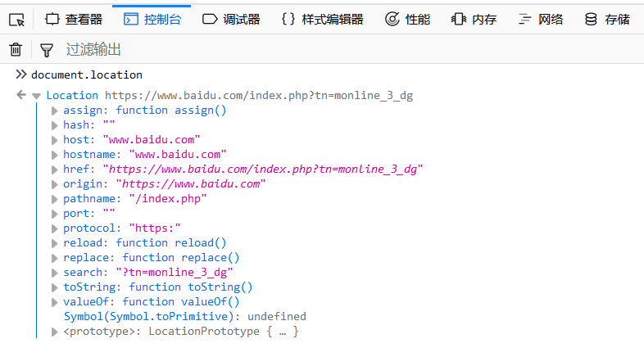Viewport: 644px width, 357px height.
Task: Open the 样式编辑器 style editor tab
Action: [x=323, y=20]
